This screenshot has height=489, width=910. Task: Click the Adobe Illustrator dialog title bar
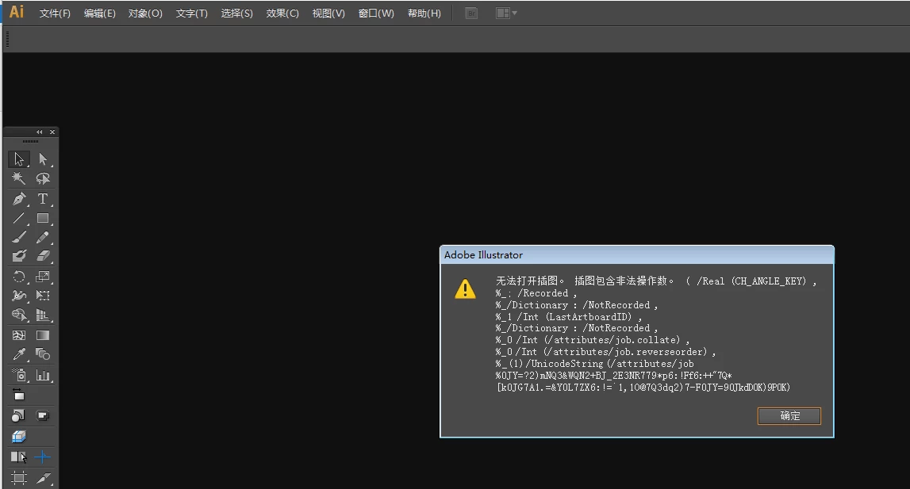(x=636, y=254)
